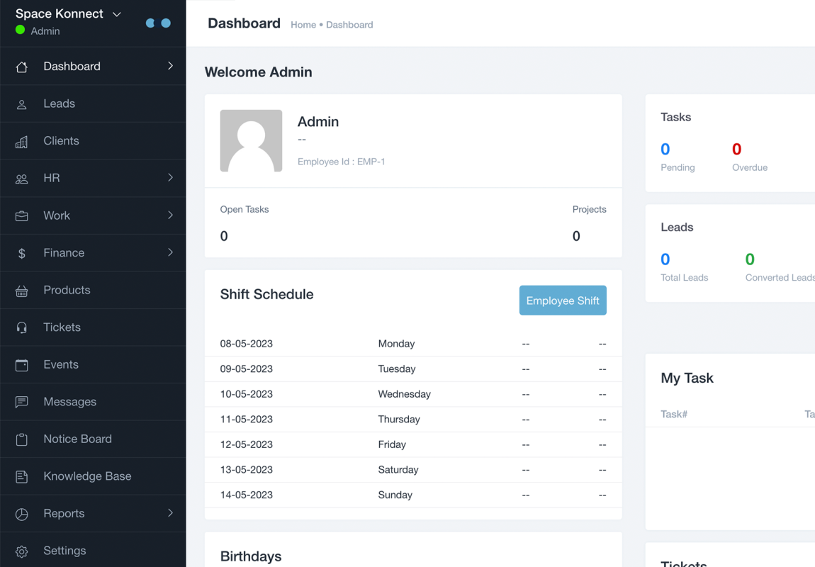Click the Finance dollar icon

pos(21,254)
